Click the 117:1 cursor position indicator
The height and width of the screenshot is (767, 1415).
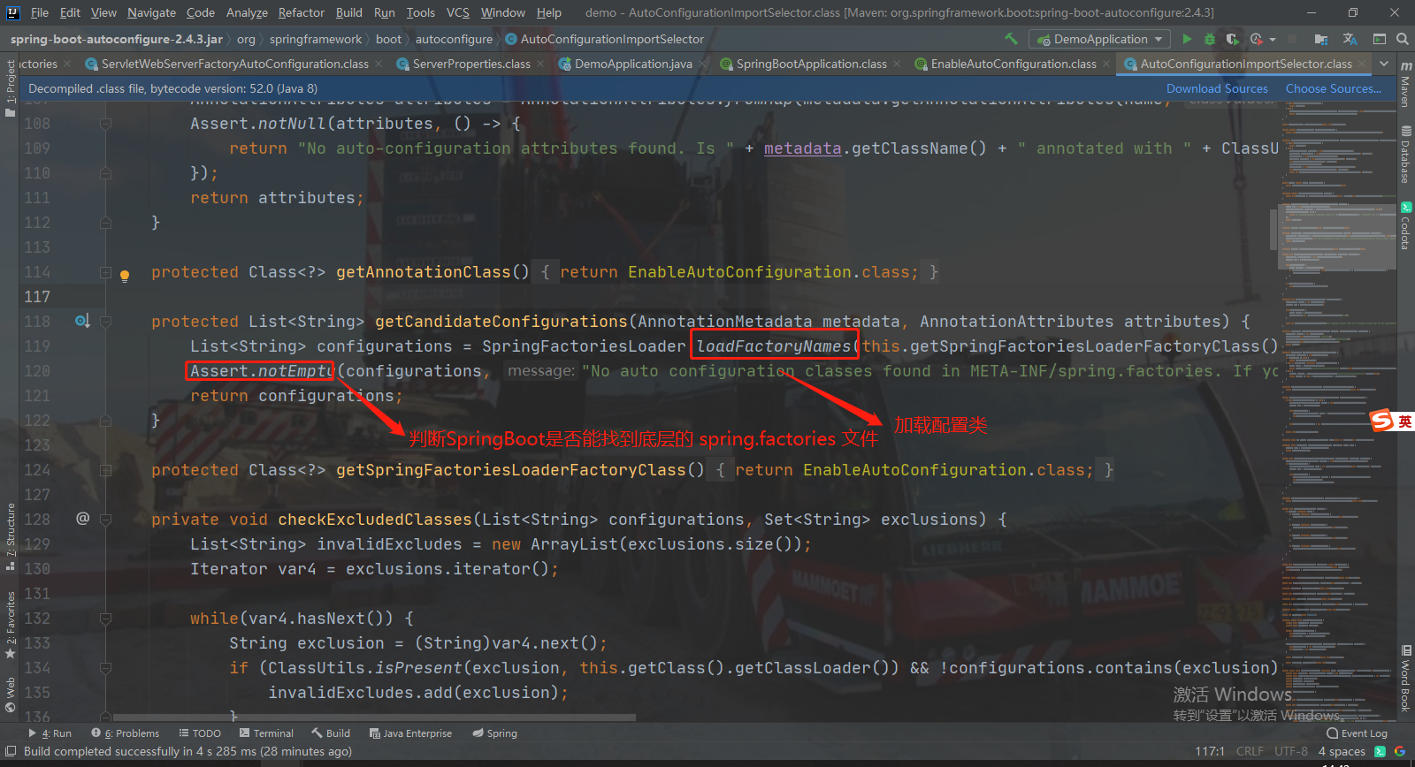coord(1210,751)
